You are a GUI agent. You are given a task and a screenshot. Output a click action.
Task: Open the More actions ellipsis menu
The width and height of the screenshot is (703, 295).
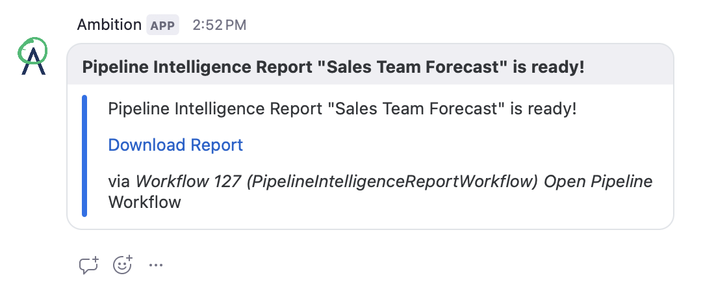pos(156,265)
